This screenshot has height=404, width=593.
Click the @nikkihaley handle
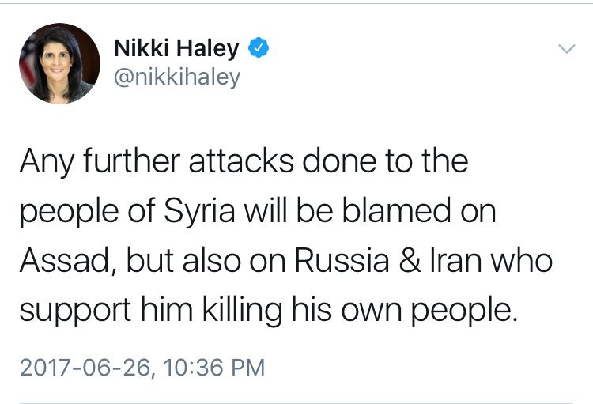pyautogui.click(x=177, y=77)
